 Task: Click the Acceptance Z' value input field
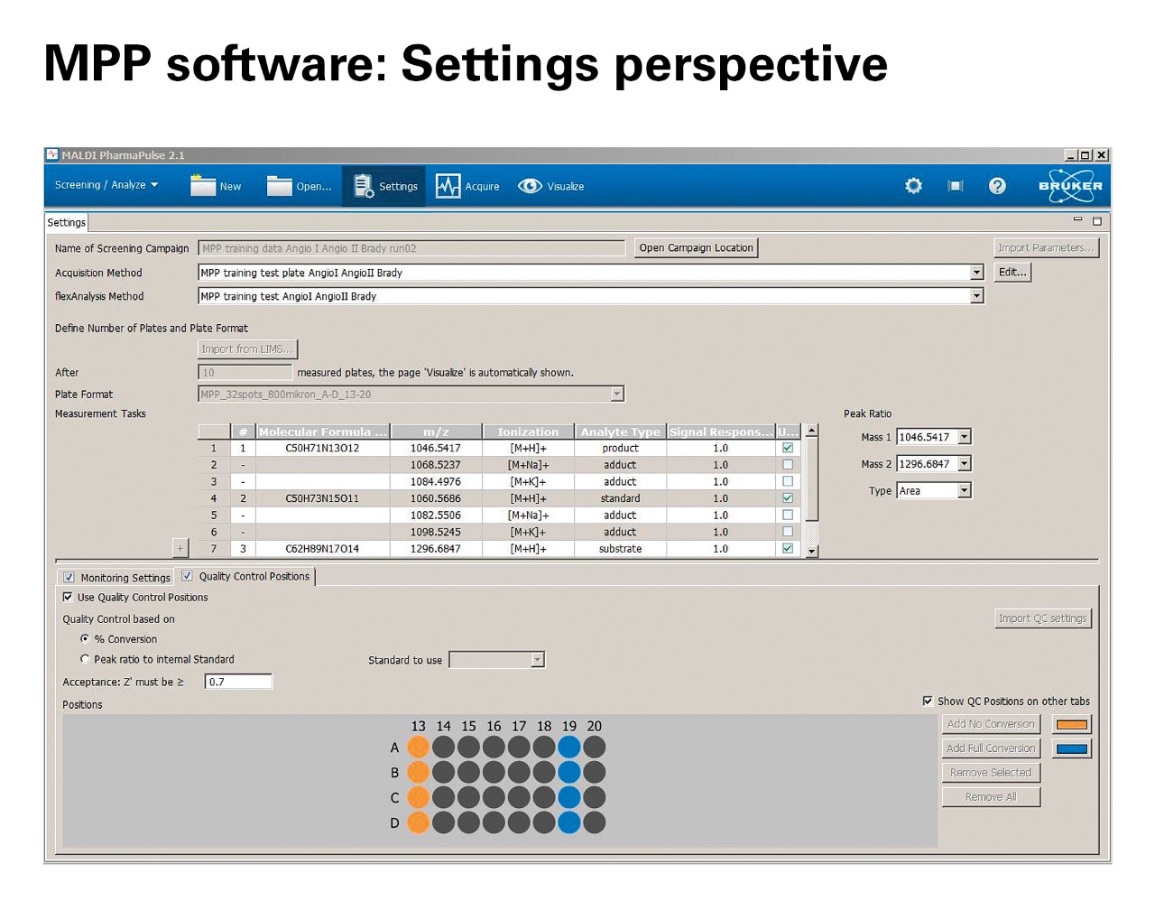238,682
